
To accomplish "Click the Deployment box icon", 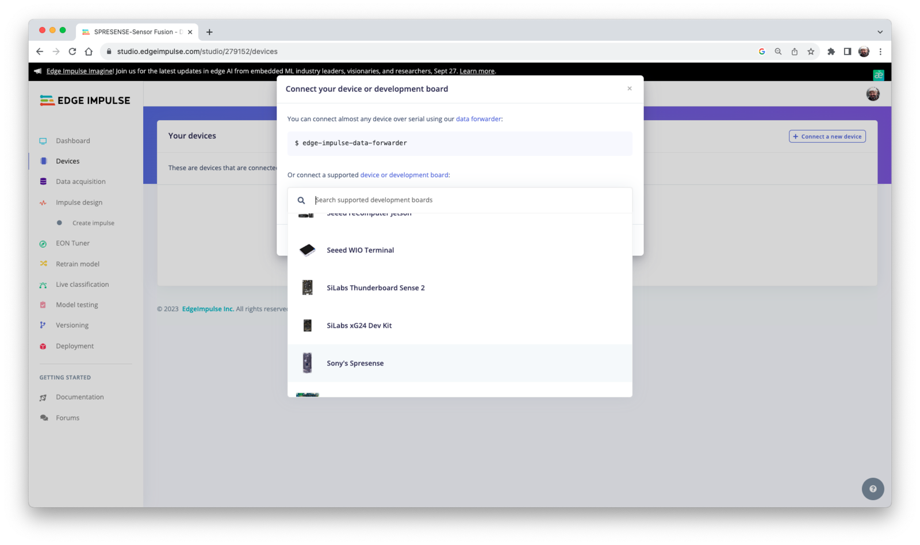I will (x=43, y=346).
